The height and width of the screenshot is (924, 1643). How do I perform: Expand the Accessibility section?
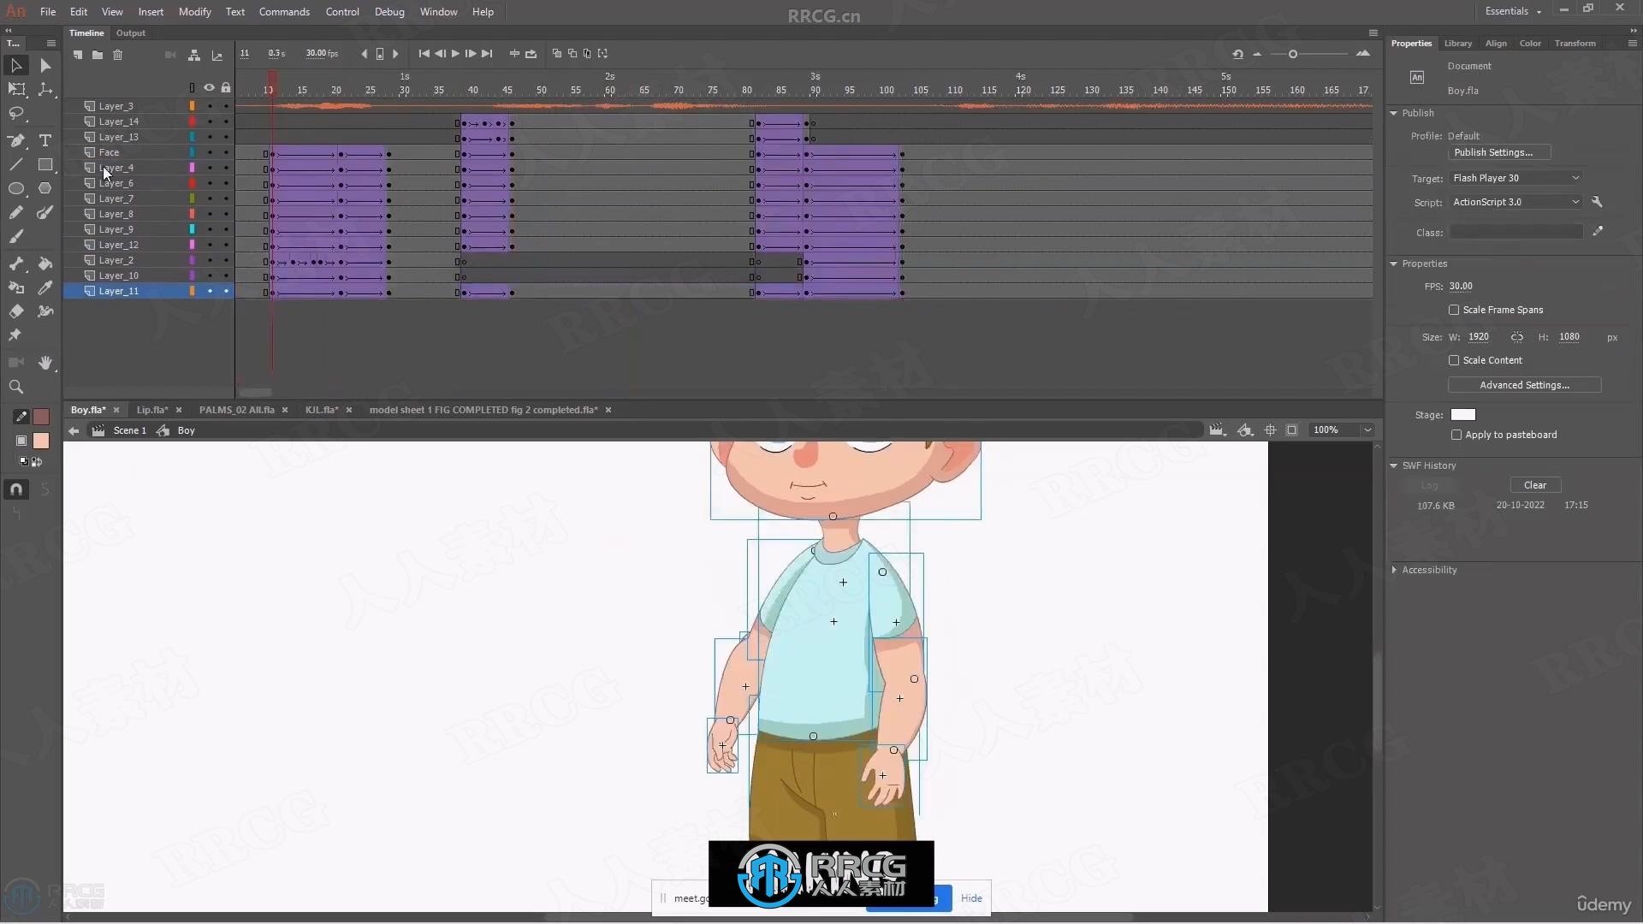coord(1394,570)
